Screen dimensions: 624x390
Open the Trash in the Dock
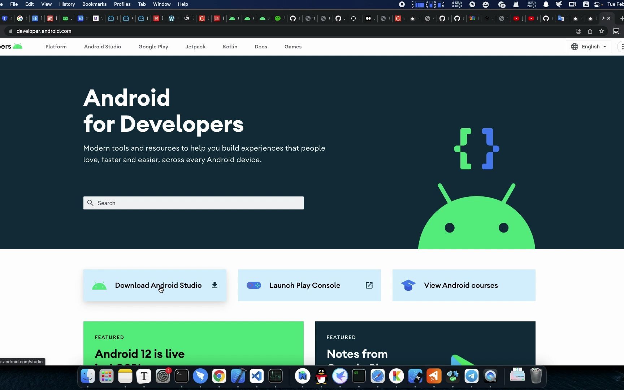click(x=536, y=376)
